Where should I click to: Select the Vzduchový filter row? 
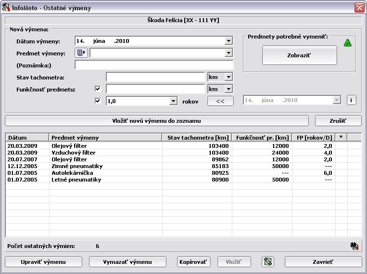tap(184, 153)
